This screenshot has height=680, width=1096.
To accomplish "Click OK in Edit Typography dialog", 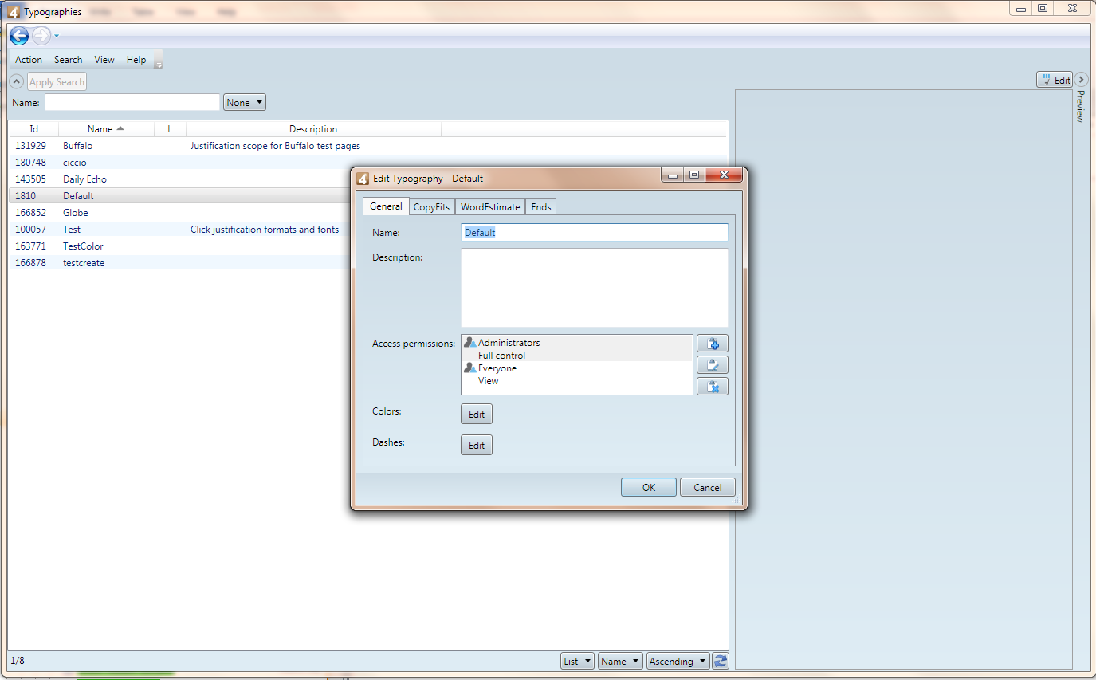I will [x=649, y=487].
